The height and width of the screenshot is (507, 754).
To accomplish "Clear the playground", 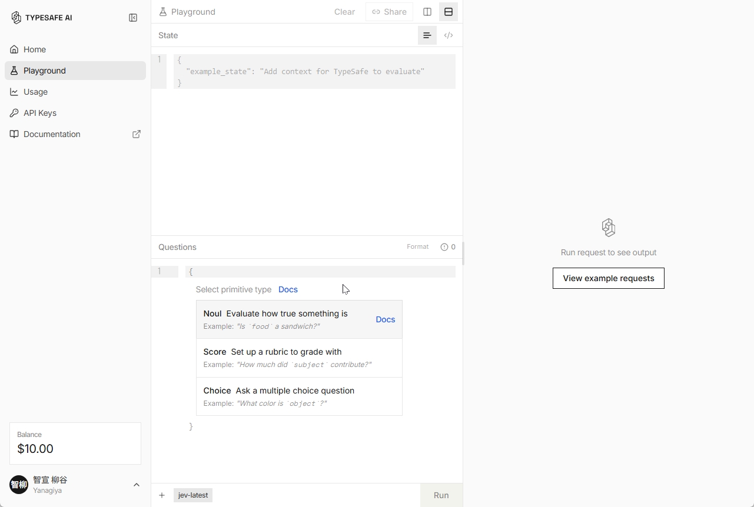I will click(x=344, y=12).
